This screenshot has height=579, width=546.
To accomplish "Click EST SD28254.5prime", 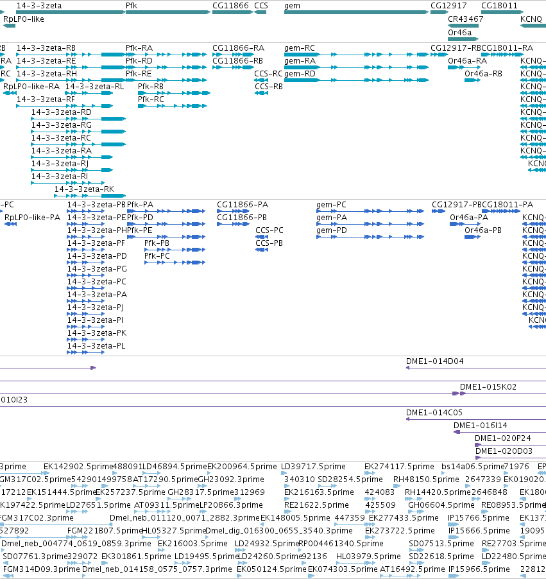I will tap(350, 480).
